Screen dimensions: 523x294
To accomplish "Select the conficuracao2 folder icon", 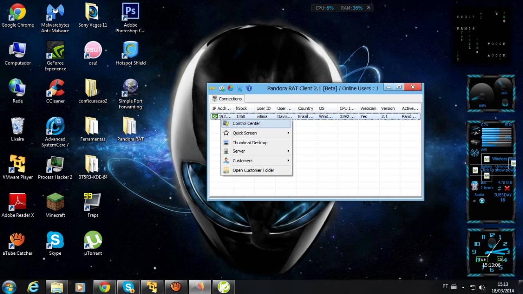I will click(93, 91).
